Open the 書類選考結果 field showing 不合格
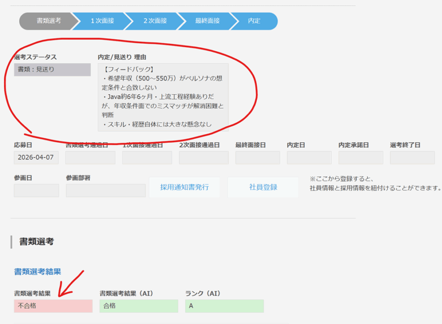The width and height of the screenshot is (442, 324). [x=53, y=306]
